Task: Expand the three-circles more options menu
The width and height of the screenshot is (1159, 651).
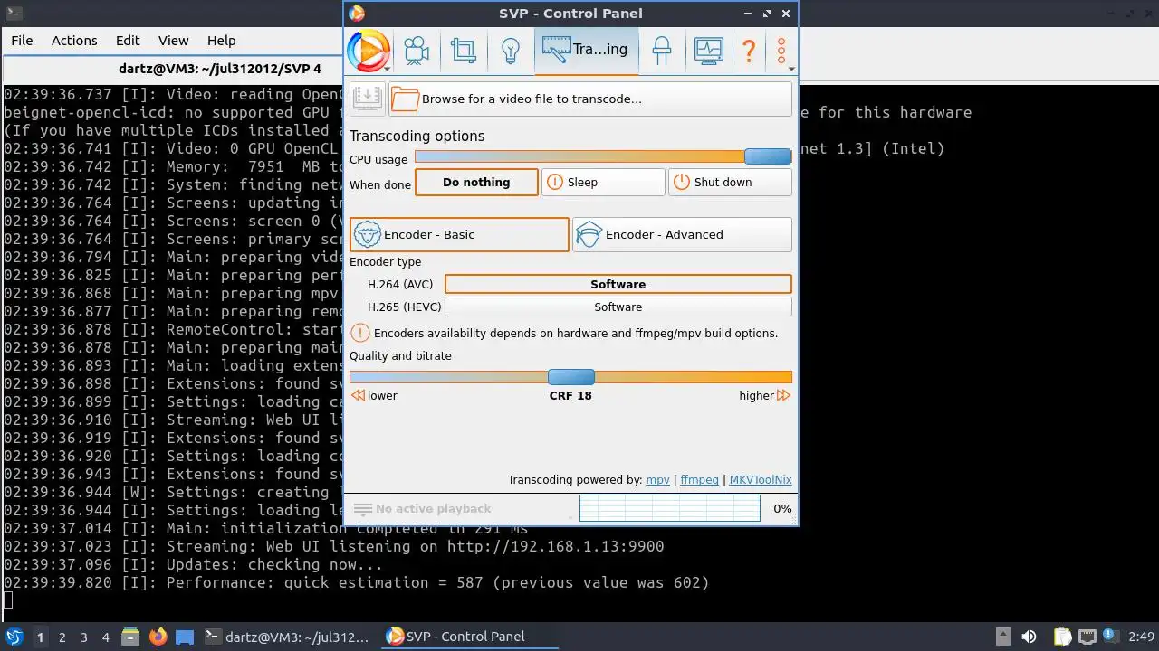Action: pyautogui.click(x=781, y=51)
